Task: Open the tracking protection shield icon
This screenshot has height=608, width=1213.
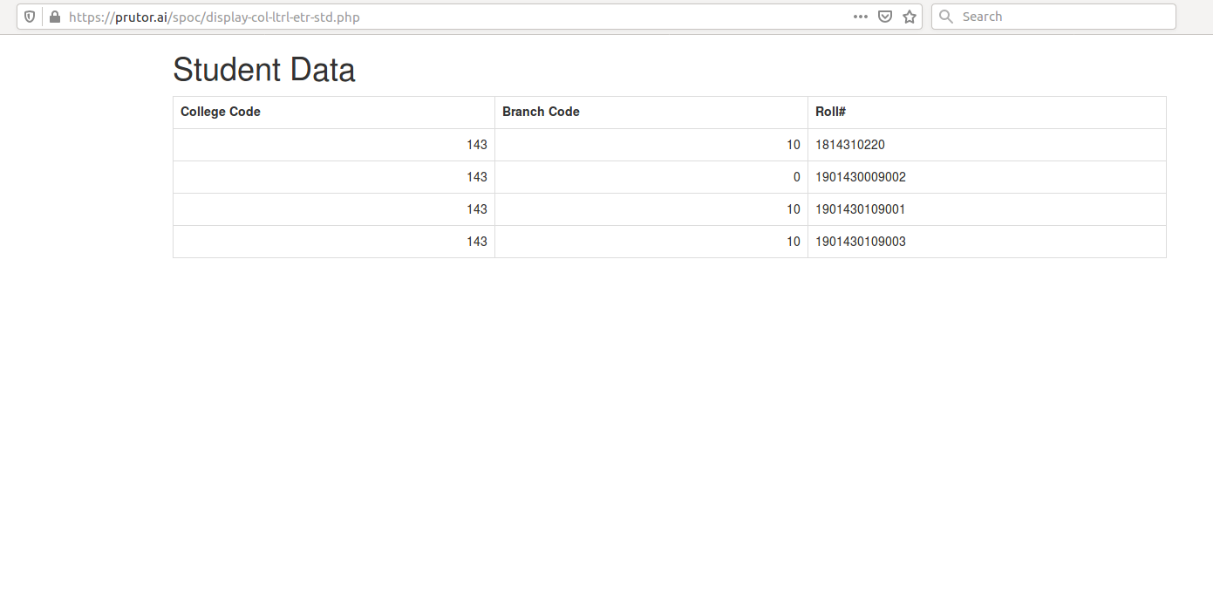Action: point(30,17)
